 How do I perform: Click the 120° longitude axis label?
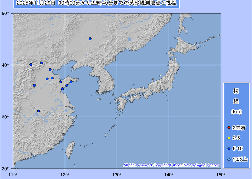coord(65,175)
